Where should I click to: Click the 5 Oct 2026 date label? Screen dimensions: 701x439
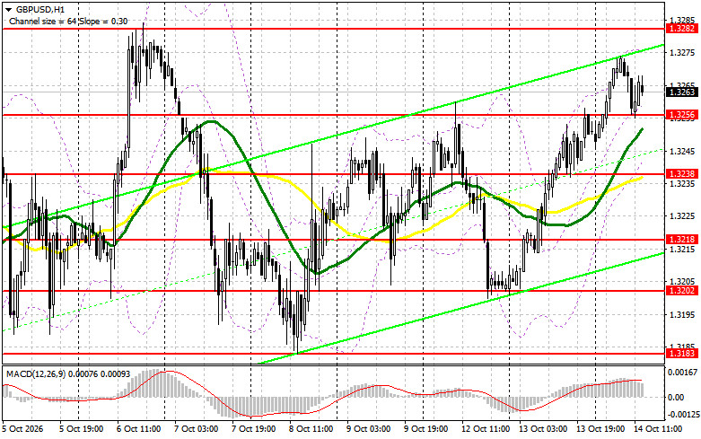[x=22, y=429]
